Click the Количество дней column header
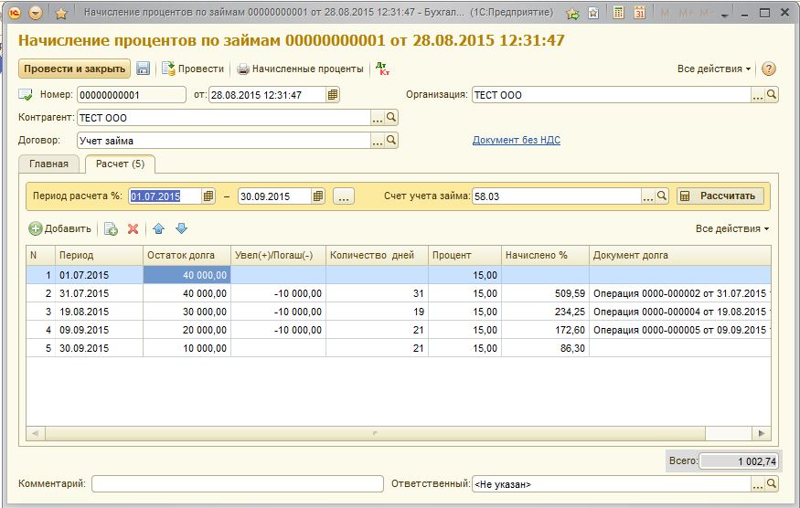 click(377, 255)
